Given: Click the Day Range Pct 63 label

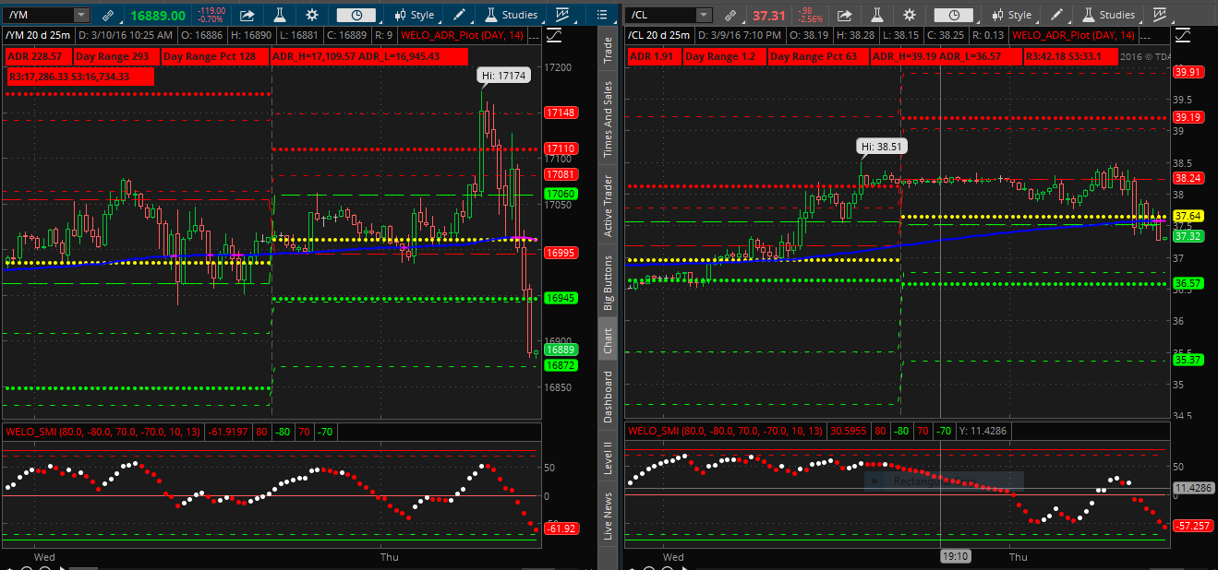Looking at the screenshot, I should point(818,57).
